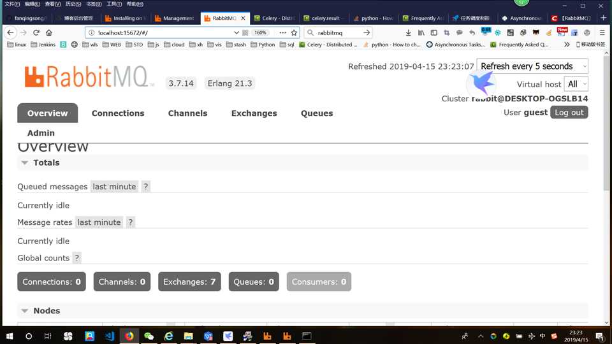Open the 历史 menu in menu bar
This screenshot has width=612, height=344.
[x=73, y=4]
